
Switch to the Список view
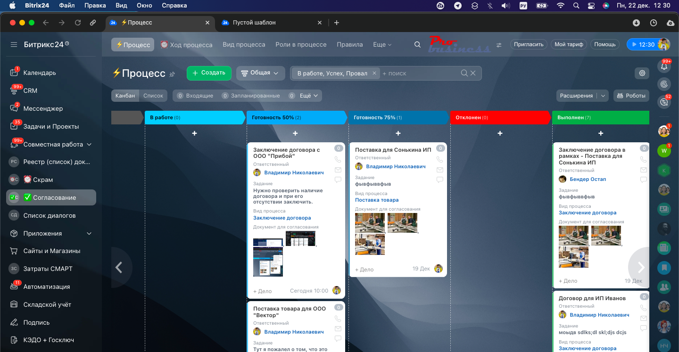(153, 96)
